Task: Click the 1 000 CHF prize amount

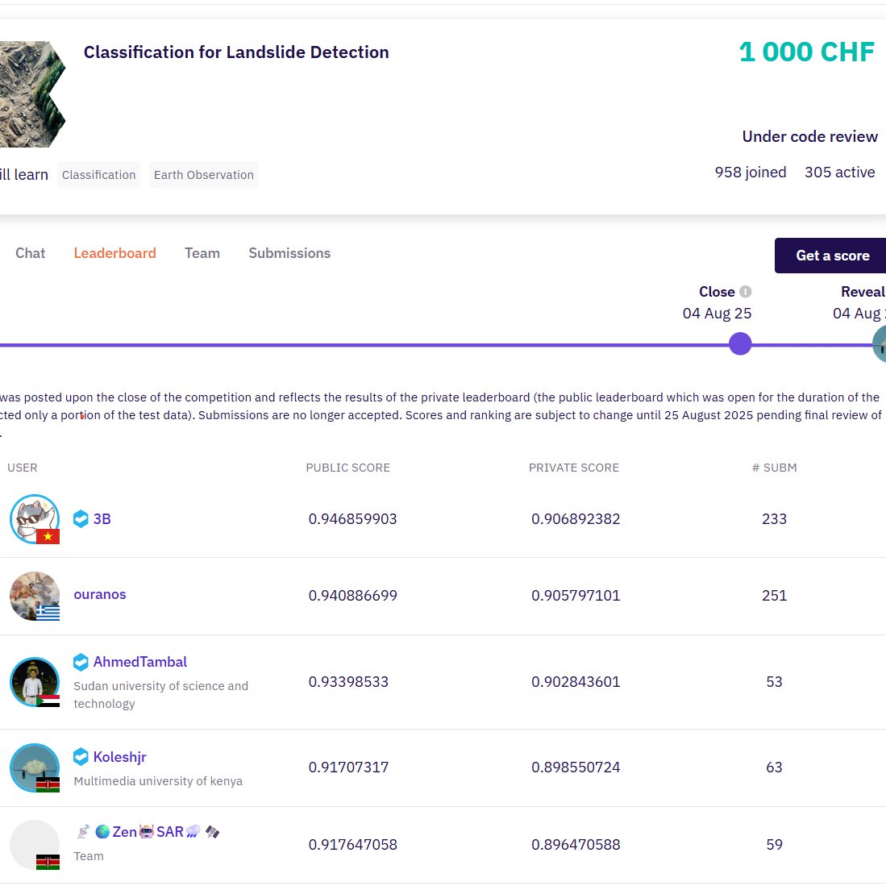Action: [807, 52]
